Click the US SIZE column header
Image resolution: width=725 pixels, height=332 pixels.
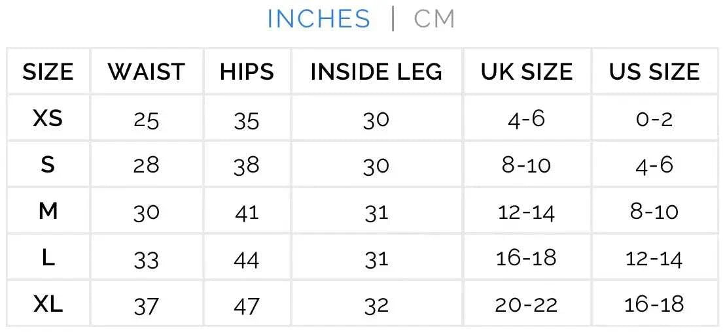click(x=654, y=71)
